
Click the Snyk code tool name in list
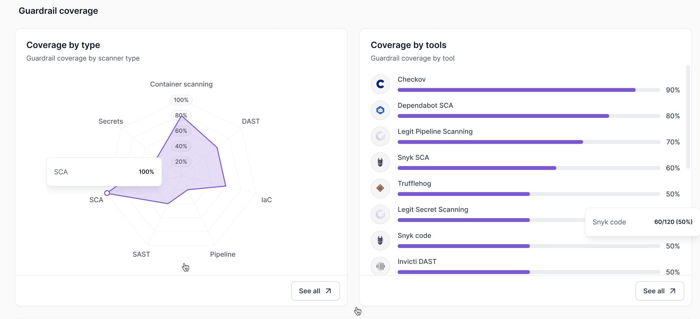point(414,236)
